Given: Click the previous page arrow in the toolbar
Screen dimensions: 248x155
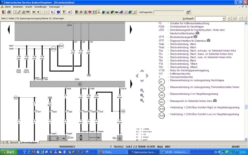Looking at the screenshot, I should click(38, 12).
